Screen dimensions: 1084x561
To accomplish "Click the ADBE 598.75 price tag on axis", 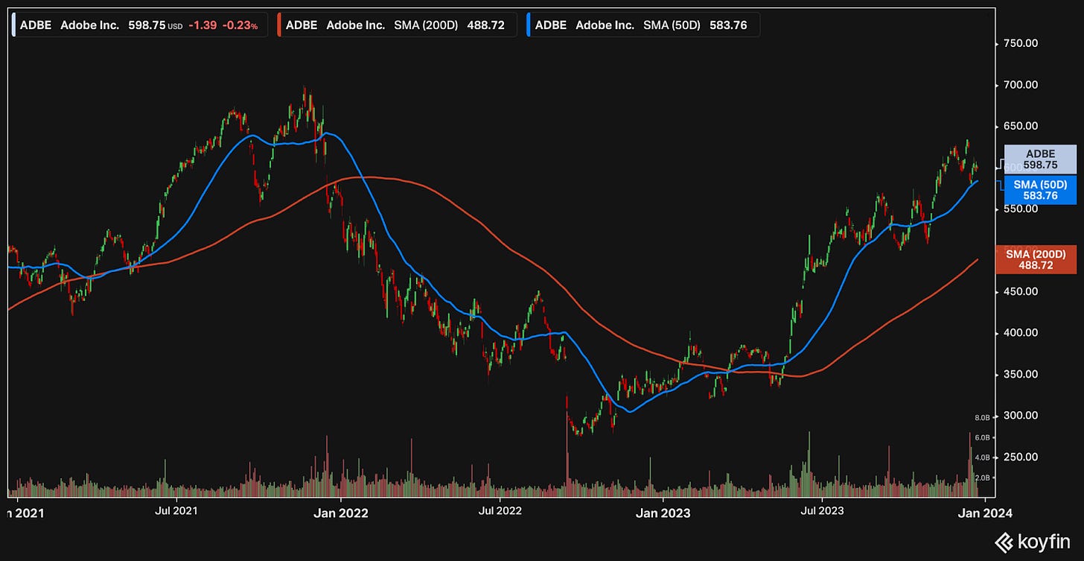I will [x=1040, y=159].
